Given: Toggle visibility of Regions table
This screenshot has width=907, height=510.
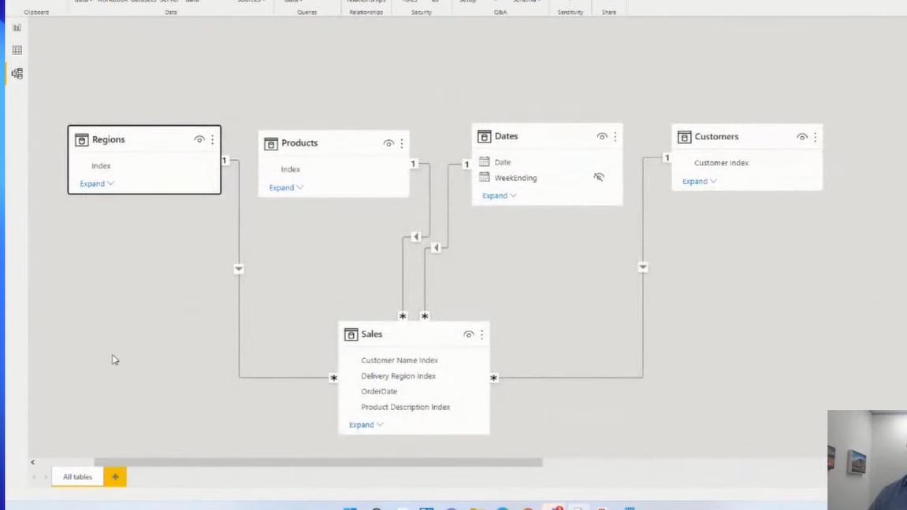Looking at the screenshot, I should point(199,139).
